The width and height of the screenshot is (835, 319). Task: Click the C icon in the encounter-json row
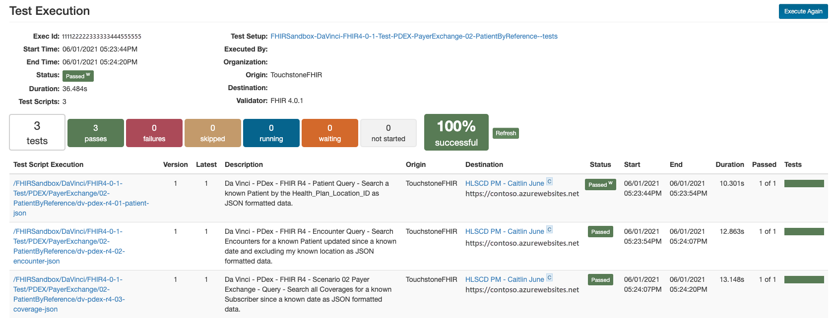tap(549, 230)
